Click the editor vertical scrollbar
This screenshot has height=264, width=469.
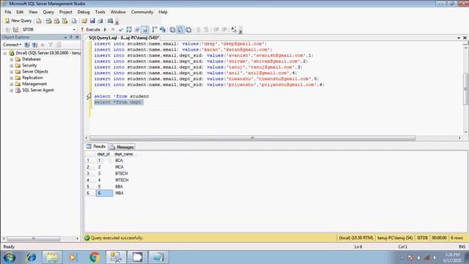click(465, 89)
